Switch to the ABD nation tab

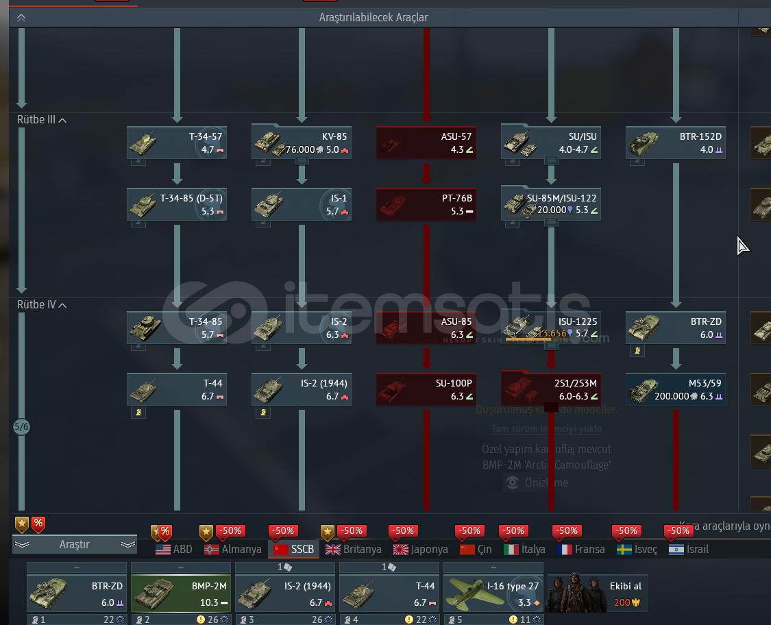click(x=174, y=549)
